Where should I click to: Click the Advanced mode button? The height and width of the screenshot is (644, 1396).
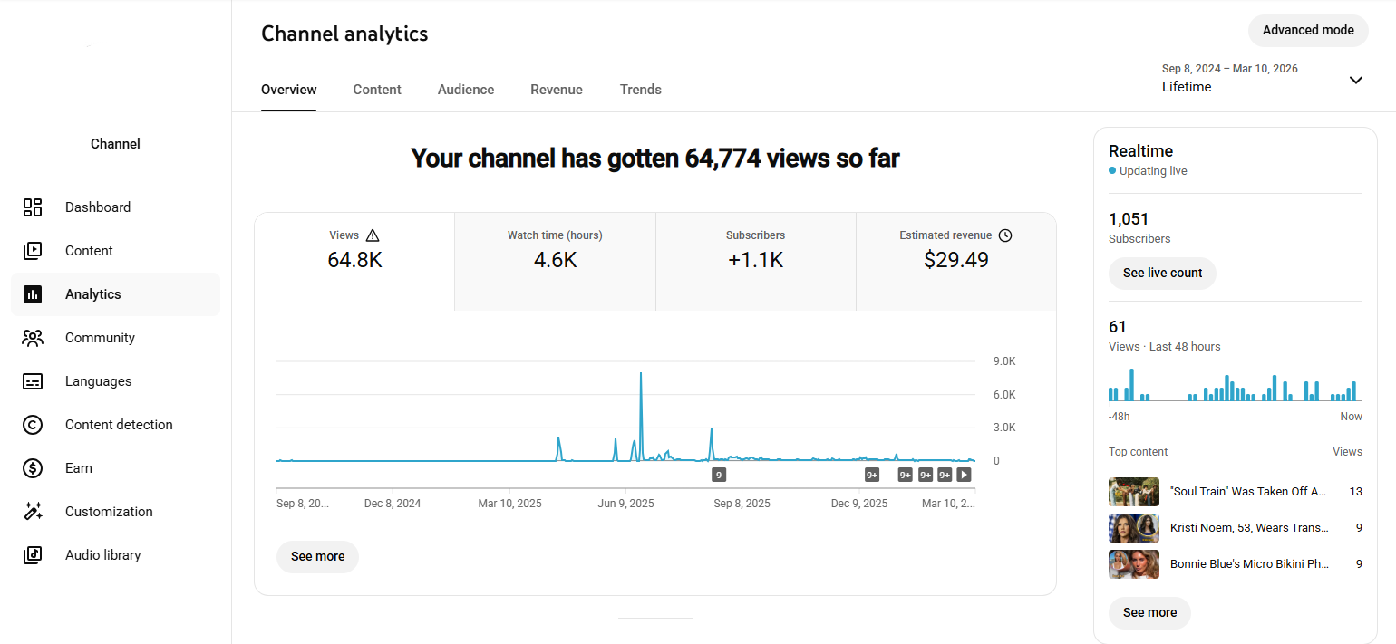click(x=1308, y=30)
